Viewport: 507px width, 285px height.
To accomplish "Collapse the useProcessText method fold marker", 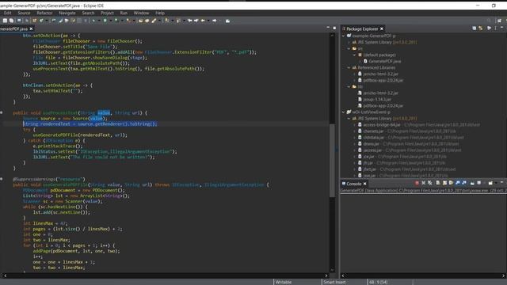I will coord(2,112).
